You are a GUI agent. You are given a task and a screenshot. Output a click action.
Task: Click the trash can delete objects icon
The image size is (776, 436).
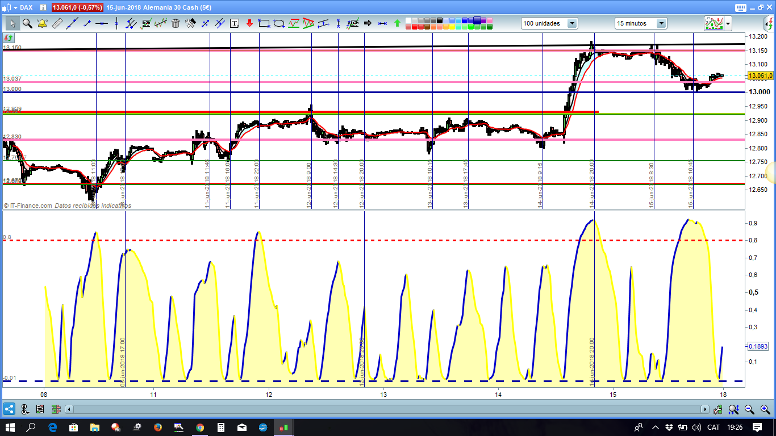pyautogui.click(x=176, y=23)
